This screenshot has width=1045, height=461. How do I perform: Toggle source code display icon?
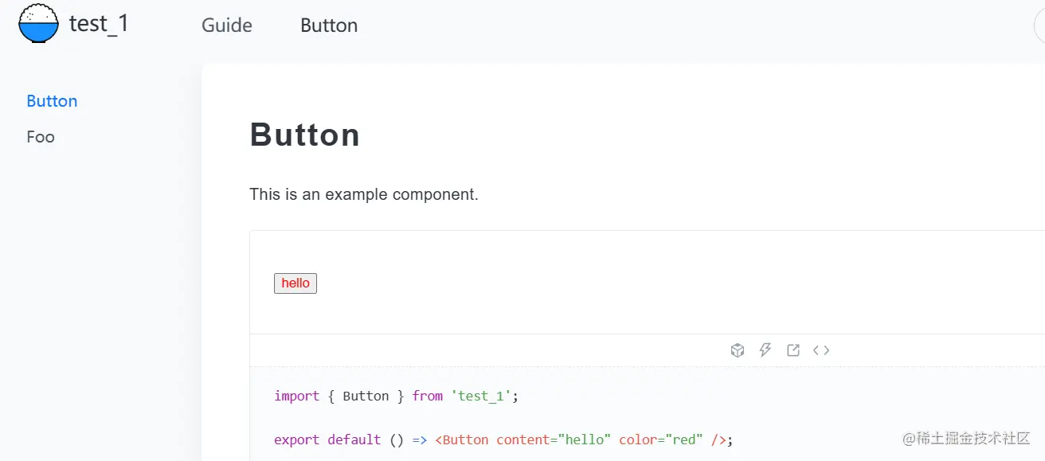[x=821, y=350]
